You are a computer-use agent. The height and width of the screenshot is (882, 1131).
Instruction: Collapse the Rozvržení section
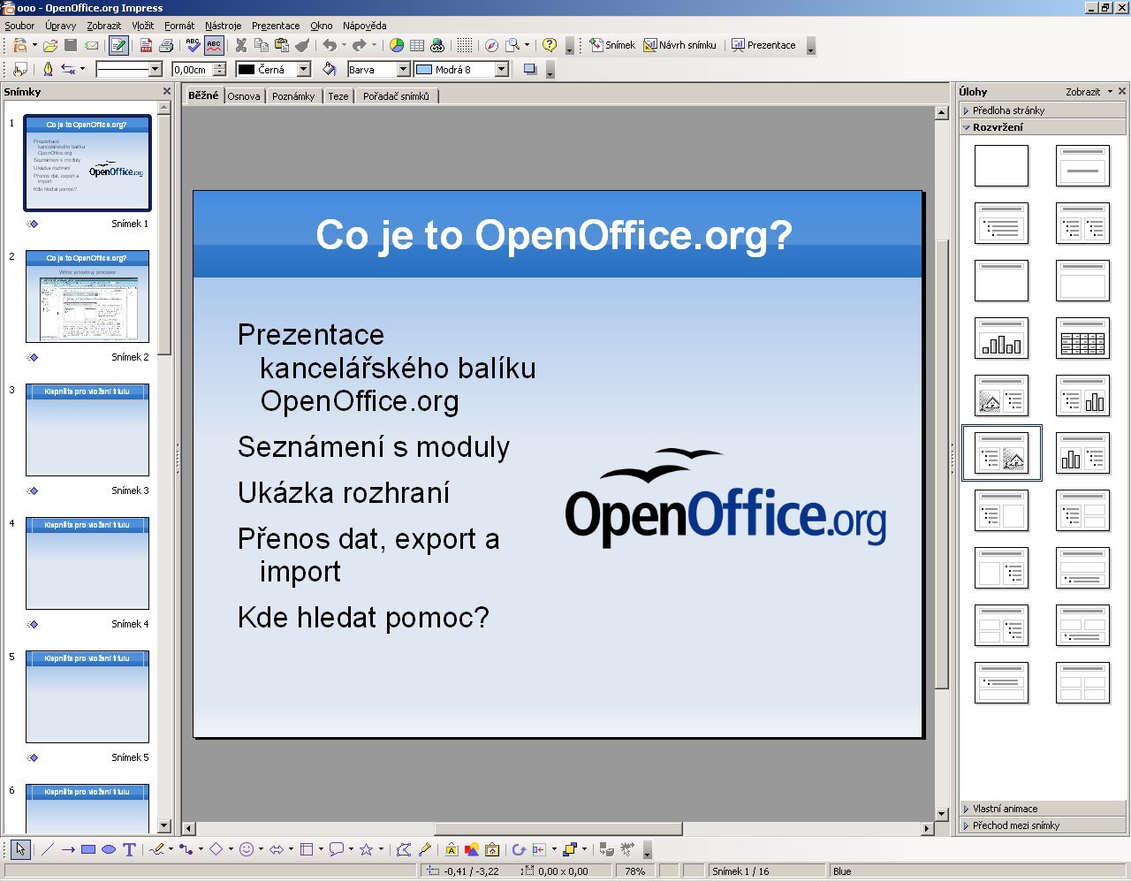point(1043,127)
